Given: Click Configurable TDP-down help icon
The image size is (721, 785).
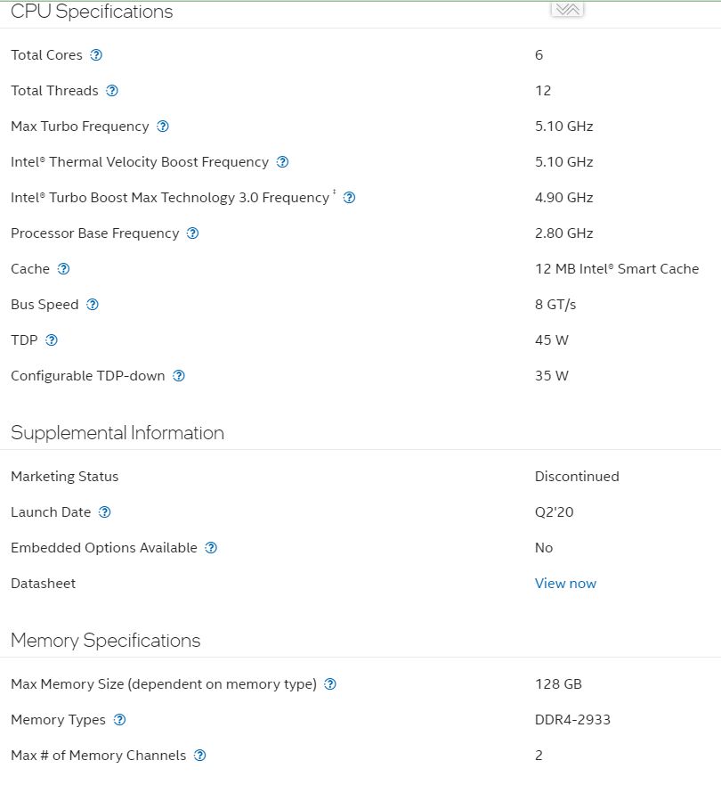Looking at the screenshot, I should point(179,376).
